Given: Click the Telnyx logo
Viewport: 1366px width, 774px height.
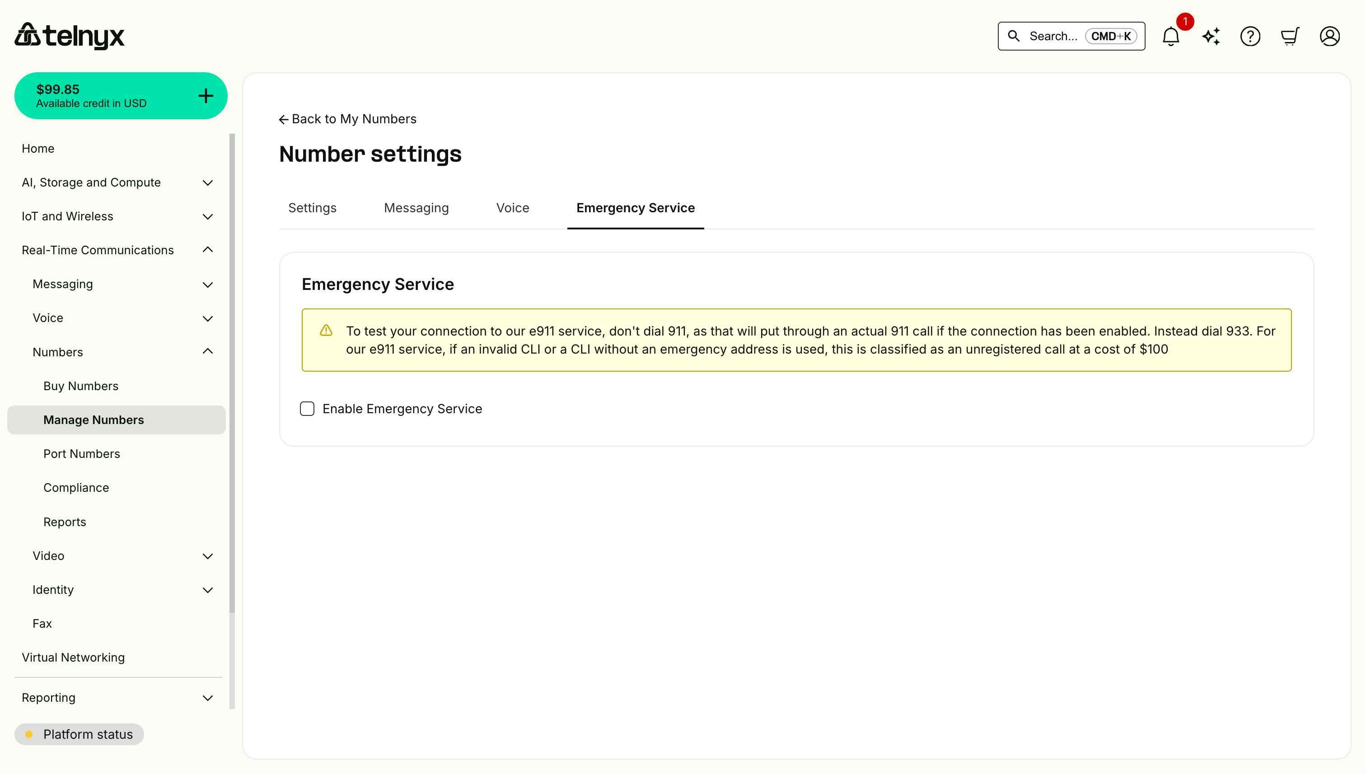Looking at the screenshot, I should 69,36.
